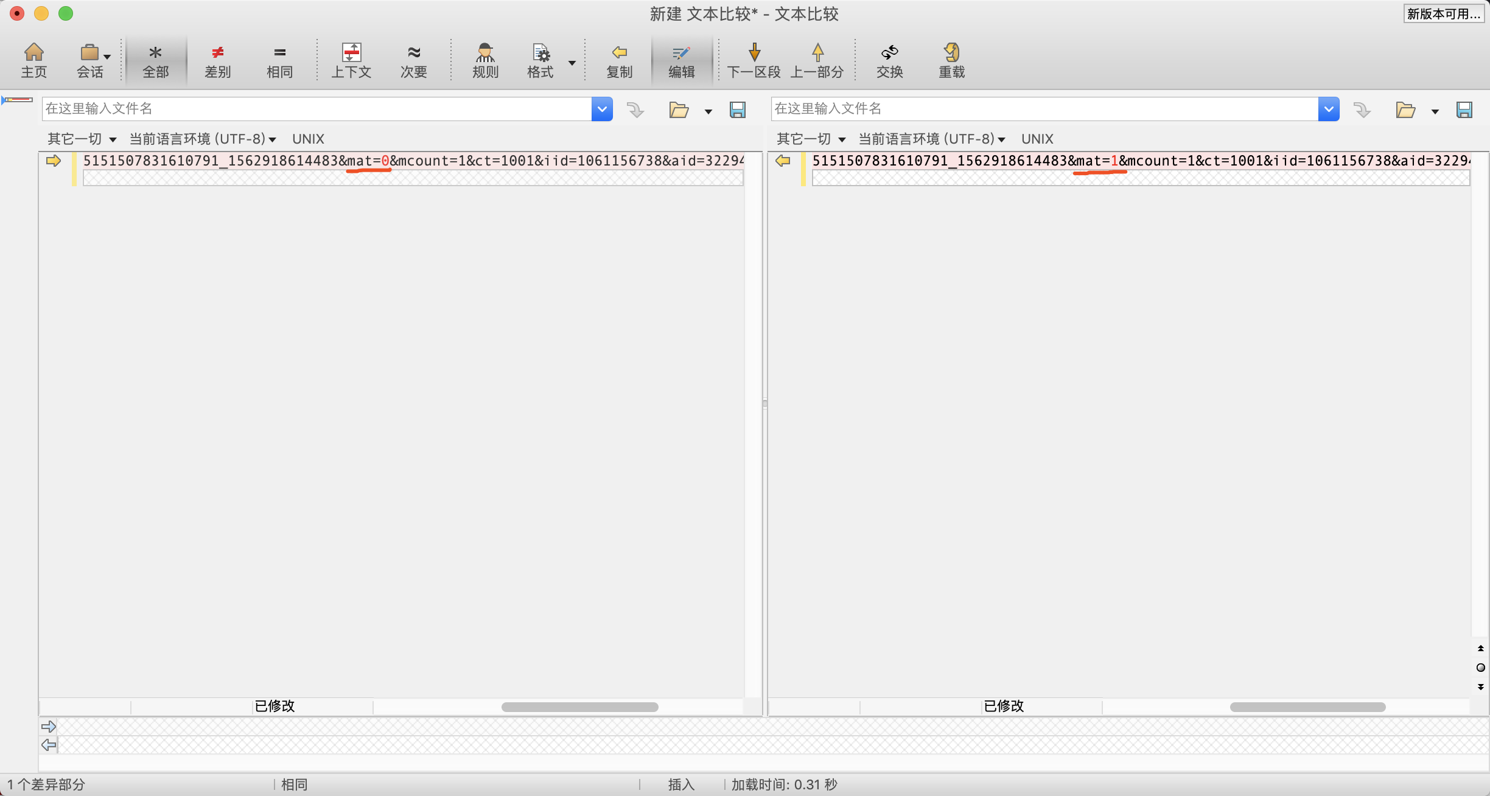The width and height of the screenshot is (1490, 796).
Task: Click the right-side scroll up double arrow
Action: click(x=1480, y=649)
